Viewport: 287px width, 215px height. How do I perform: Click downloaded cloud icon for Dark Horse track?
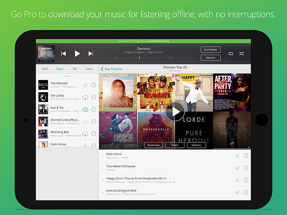pyautogui.click(x=237, y=156)
